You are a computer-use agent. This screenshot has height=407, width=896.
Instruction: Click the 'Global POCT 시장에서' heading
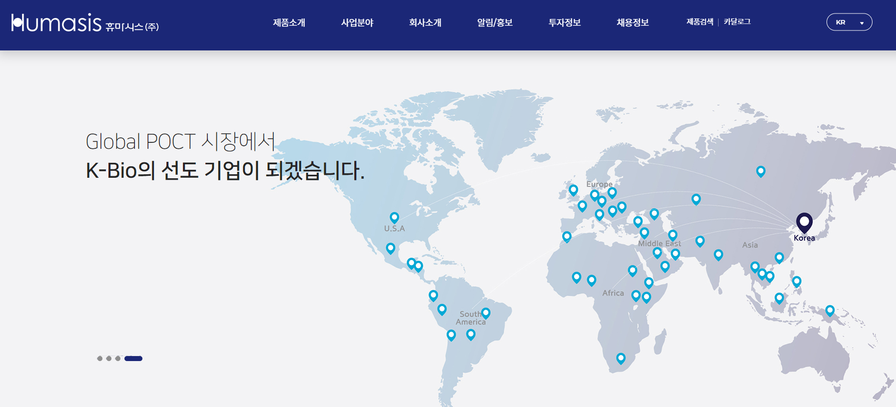point(180,141)
